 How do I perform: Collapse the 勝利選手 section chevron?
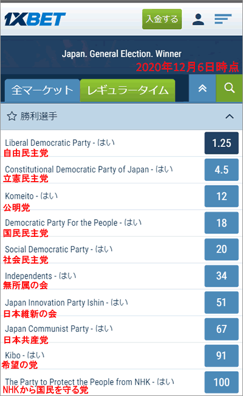[230, 117]
